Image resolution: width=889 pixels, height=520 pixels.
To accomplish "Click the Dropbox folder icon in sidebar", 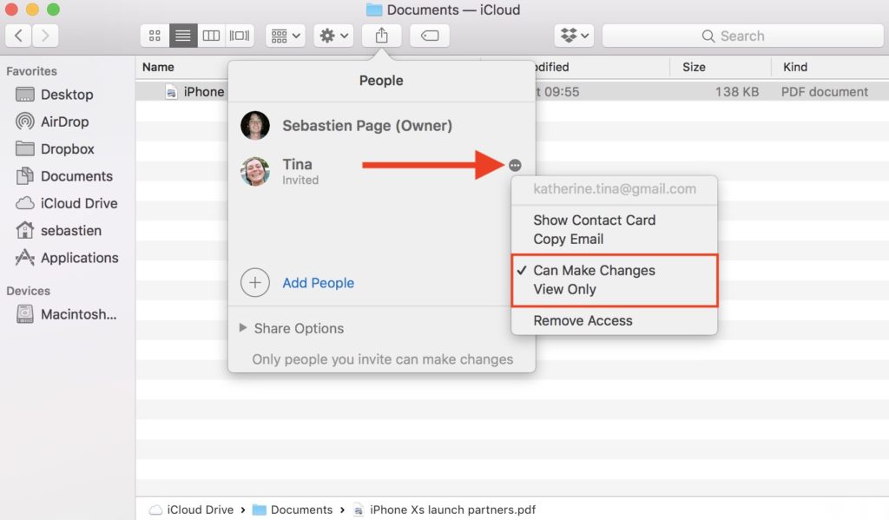I will 24,148.
